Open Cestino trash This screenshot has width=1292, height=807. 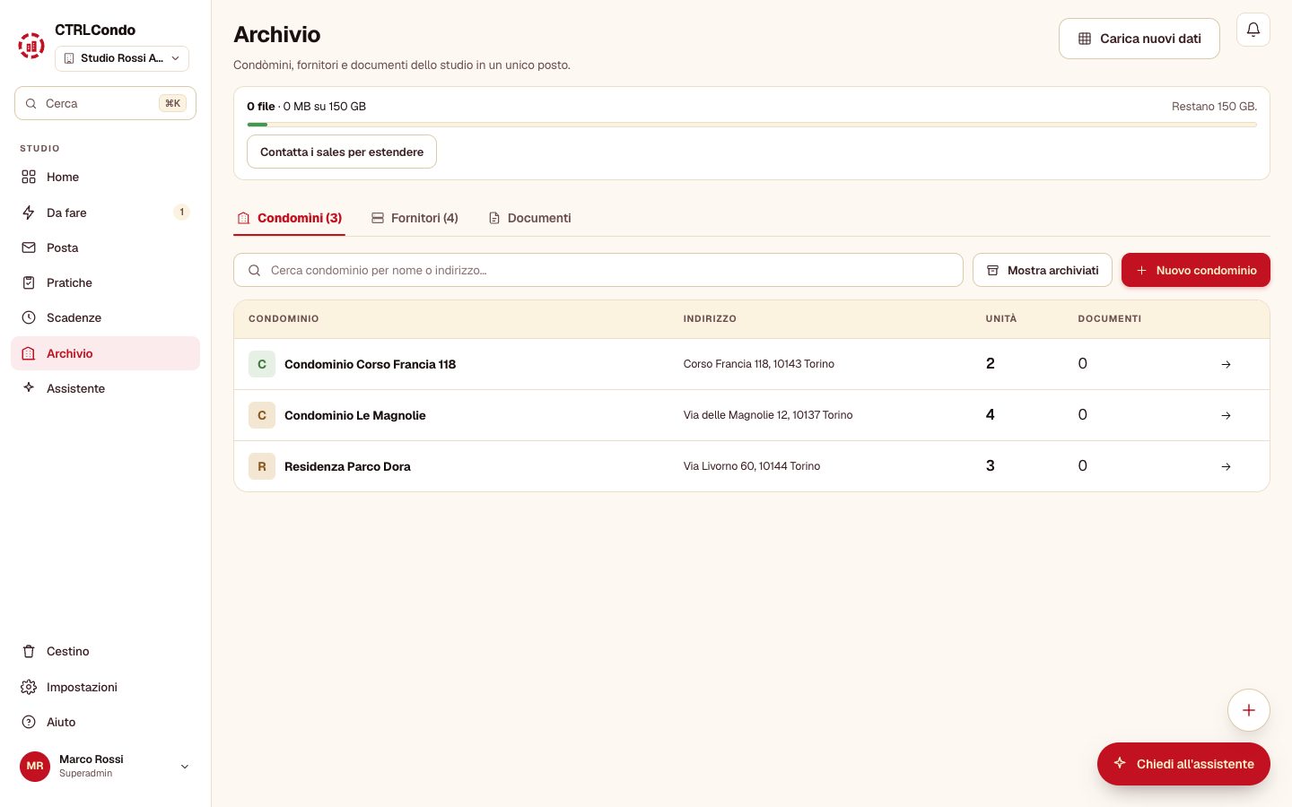click(x=105, y=651)
